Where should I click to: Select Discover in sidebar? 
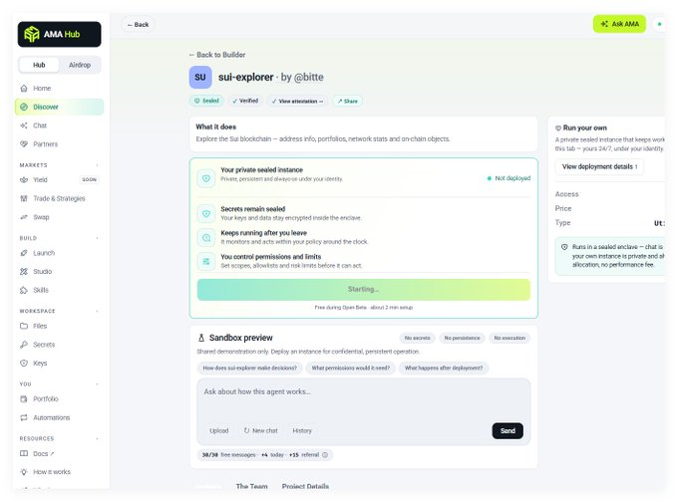coord(59,107)
